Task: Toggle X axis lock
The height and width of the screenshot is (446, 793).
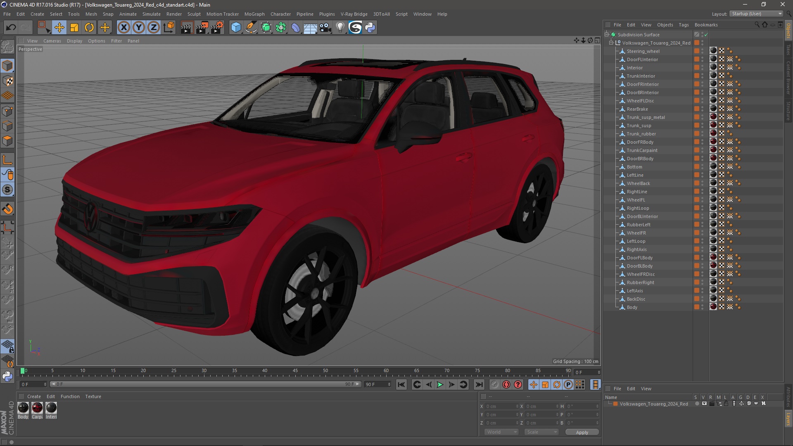Action: [123, 28]
